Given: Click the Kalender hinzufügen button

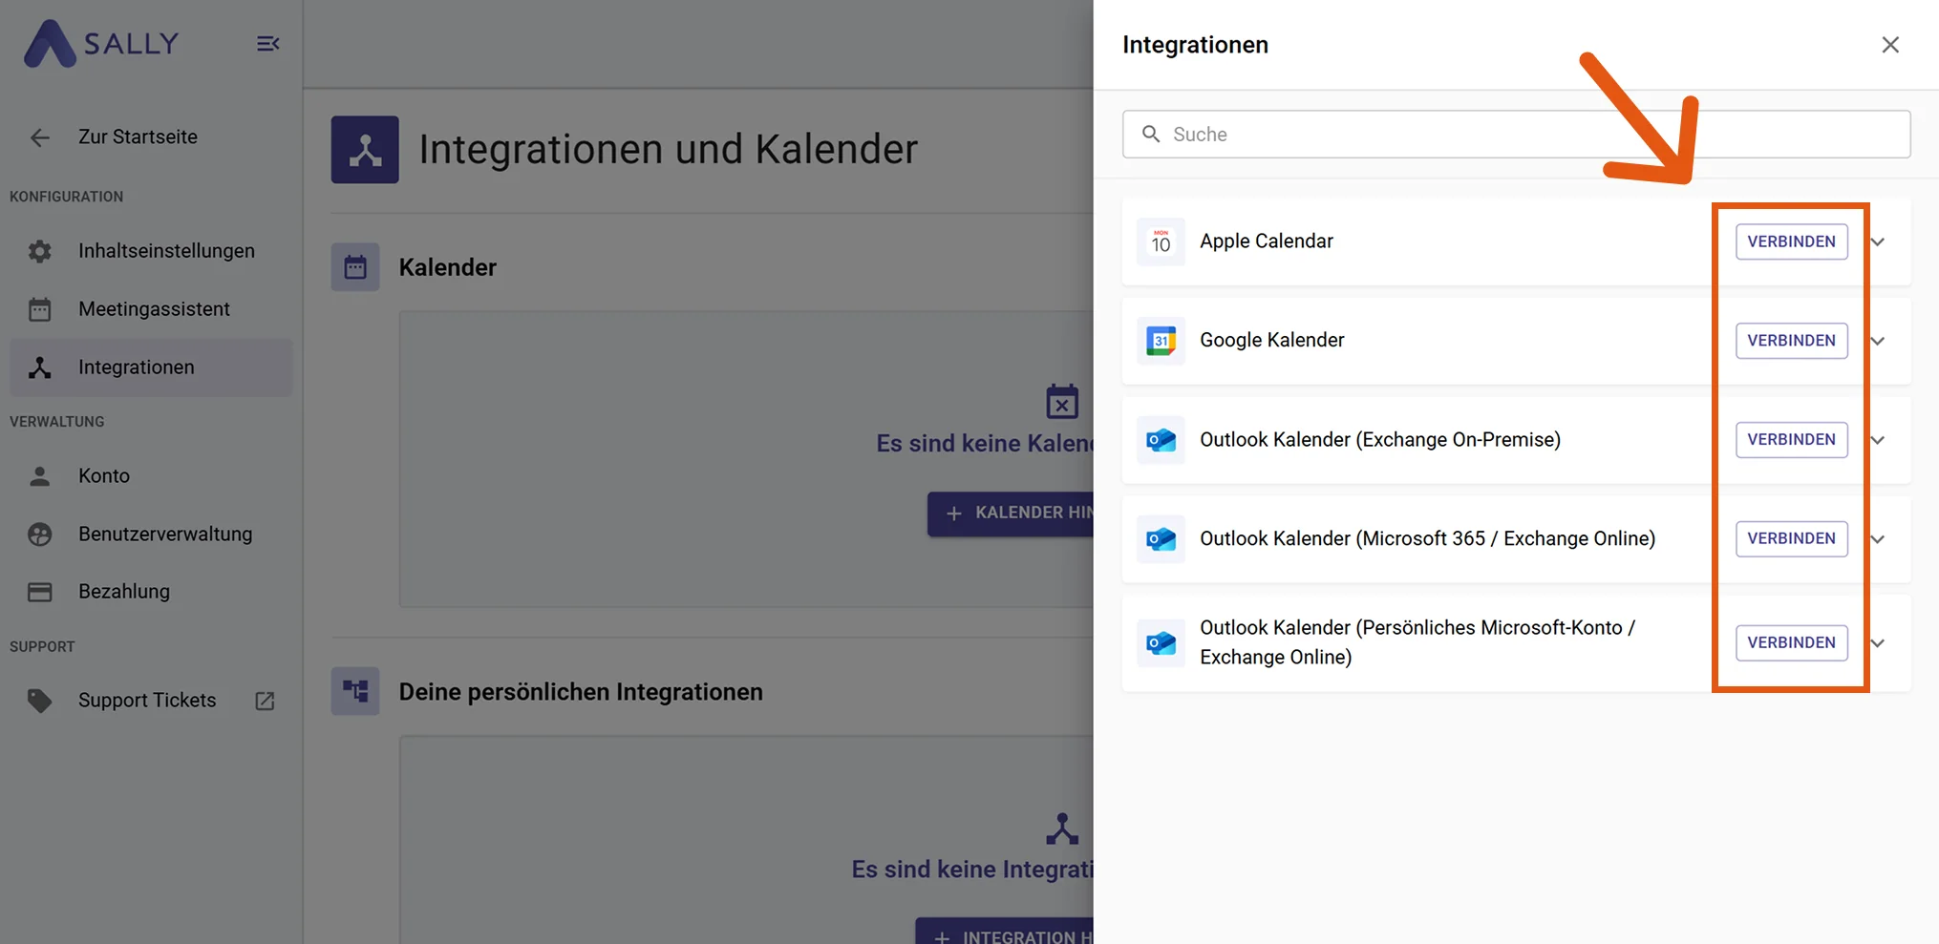Looking at the screenshot, I should pyautogui.click(x=1011, y=514).
